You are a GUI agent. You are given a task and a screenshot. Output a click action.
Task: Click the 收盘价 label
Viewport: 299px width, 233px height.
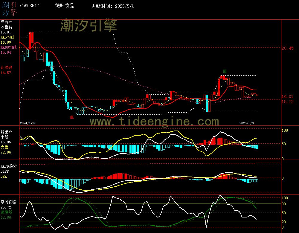(7, 27)
